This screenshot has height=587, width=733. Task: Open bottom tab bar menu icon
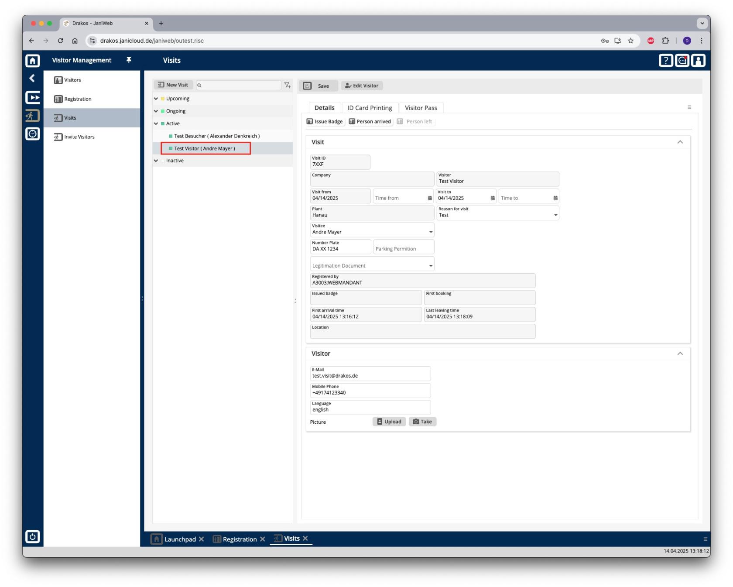click(x=705, y=539)
